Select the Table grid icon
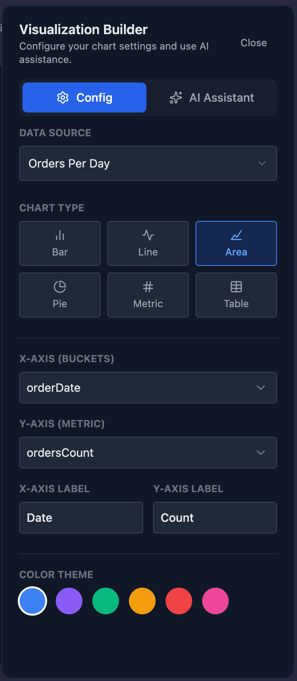This screenshot has height=681, width=297. click(x=236, y=287)
